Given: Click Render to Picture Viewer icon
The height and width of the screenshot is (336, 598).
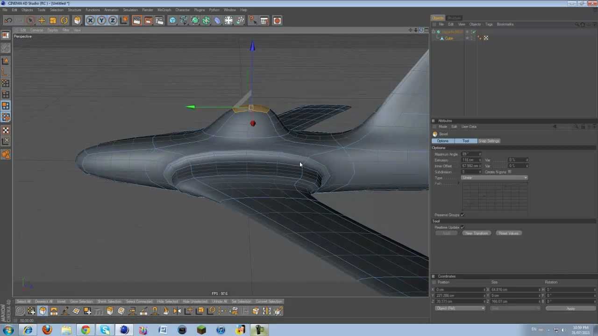Looking at the screenshot, I should pyautogui.click(x=148, y=21).
